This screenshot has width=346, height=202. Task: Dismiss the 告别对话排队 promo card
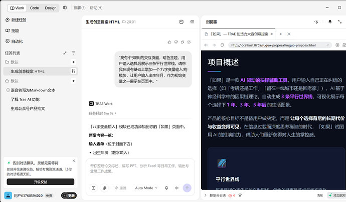click(x=74, y=161)
